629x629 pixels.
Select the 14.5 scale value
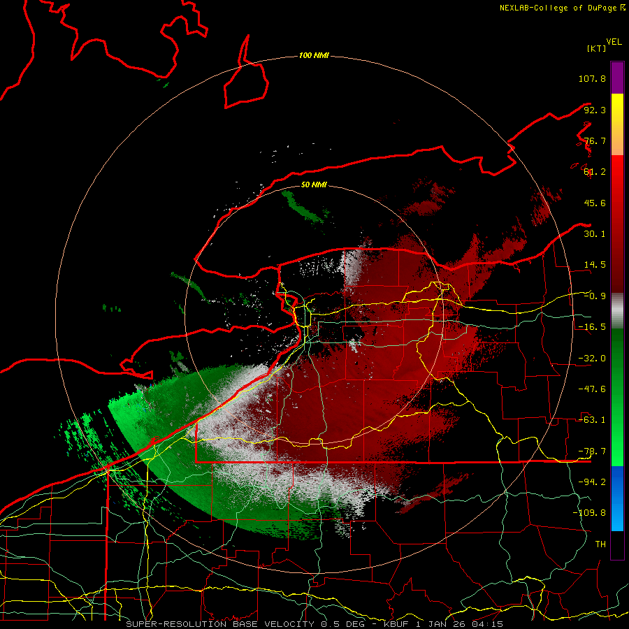click(x=595, y=265)
